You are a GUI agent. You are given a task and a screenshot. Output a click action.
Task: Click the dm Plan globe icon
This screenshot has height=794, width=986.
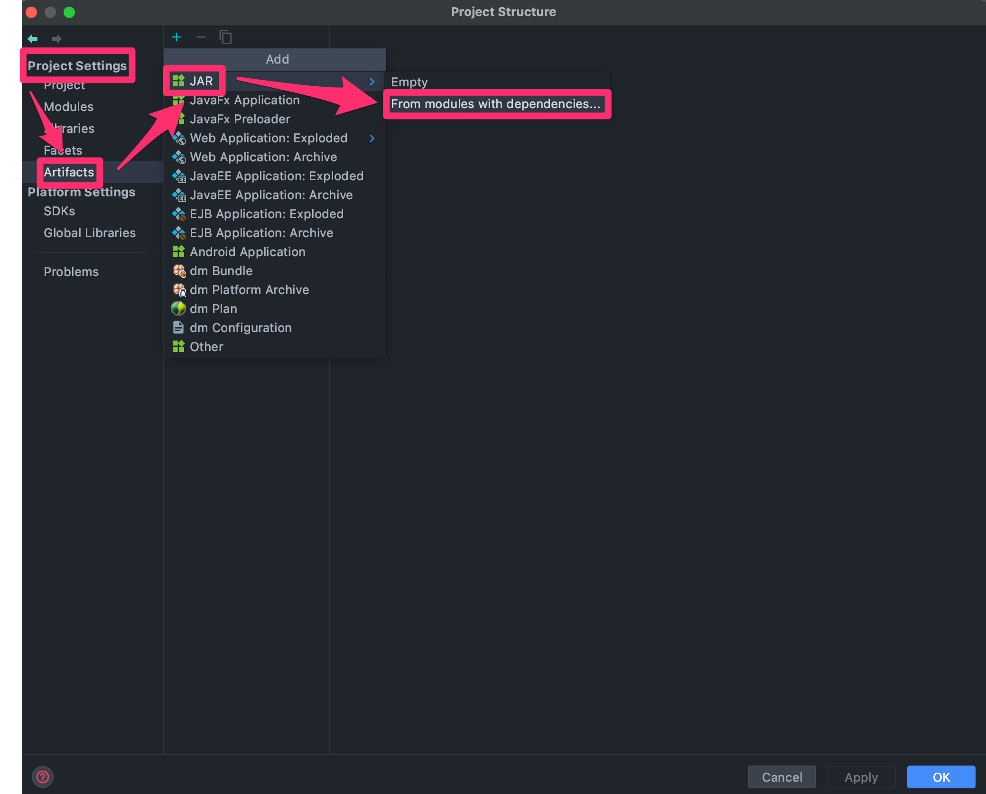click(178, 309)
